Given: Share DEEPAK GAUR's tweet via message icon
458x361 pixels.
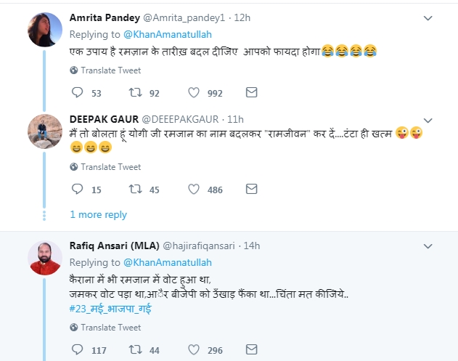Looking at the screenshot, I should (251, 189).
